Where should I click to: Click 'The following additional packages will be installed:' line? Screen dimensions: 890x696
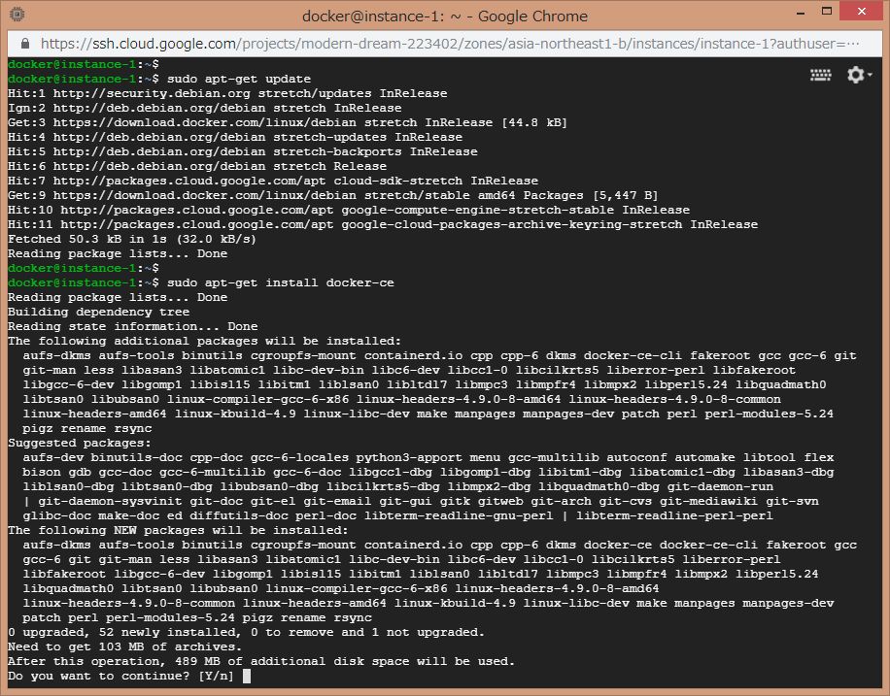tap(204, 341)
